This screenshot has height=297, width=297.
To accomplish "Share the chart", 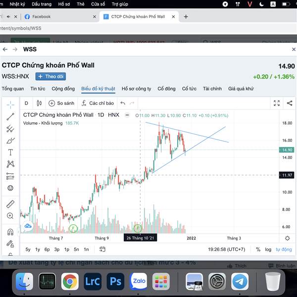I will (x=290, y=103).
